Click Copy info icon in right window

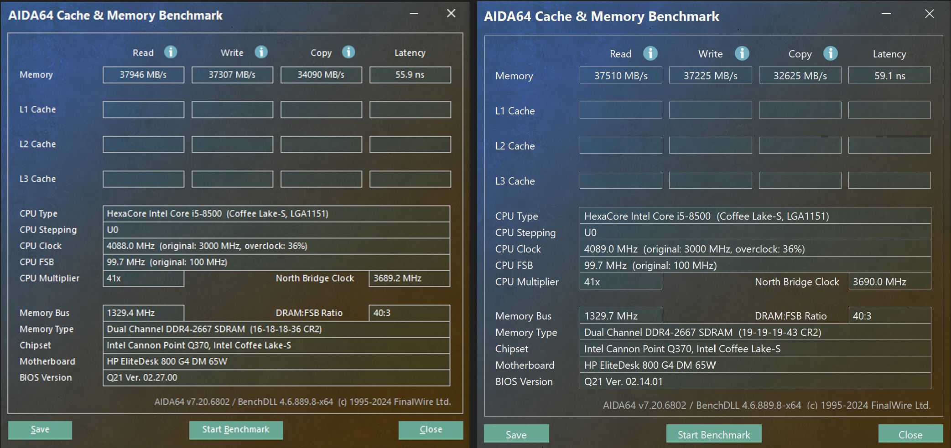tap(831, 53)
